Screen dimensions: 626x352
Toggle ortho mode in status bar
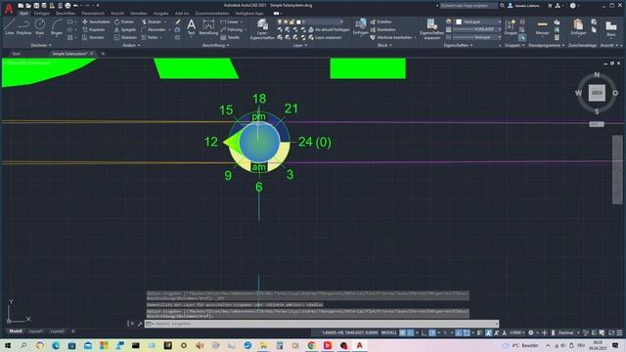(x=424, y=332)
